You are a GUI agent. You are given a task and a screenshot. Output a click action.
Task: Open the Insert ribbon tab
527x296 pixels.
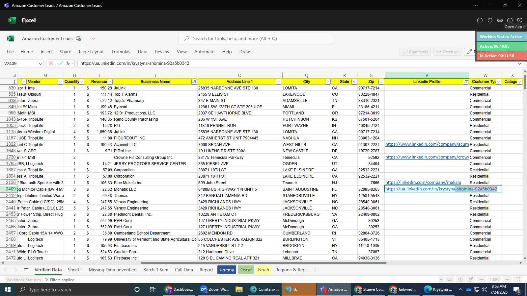tap(46, 52)
